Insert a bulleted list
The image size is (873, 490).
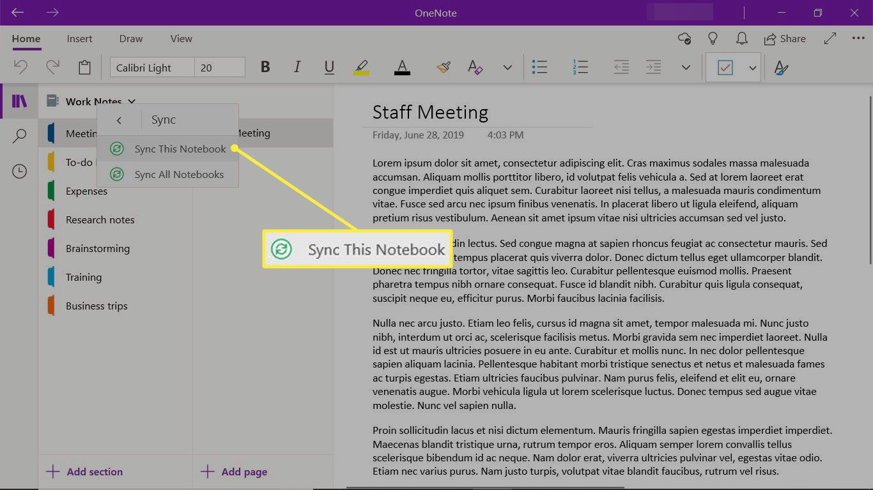(x=539, y=67)
